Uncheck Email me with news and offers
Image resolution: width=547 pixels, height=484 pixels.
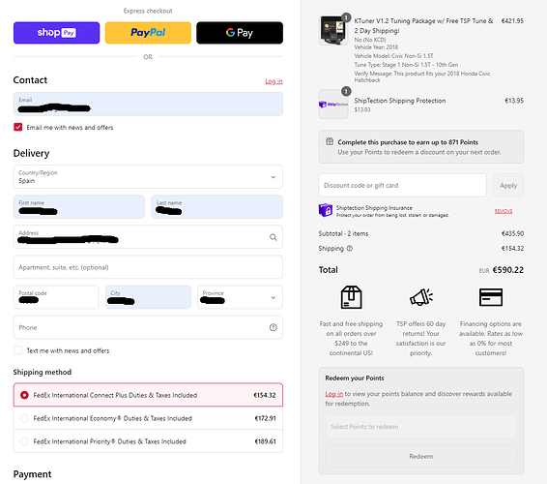click(17, 127)
